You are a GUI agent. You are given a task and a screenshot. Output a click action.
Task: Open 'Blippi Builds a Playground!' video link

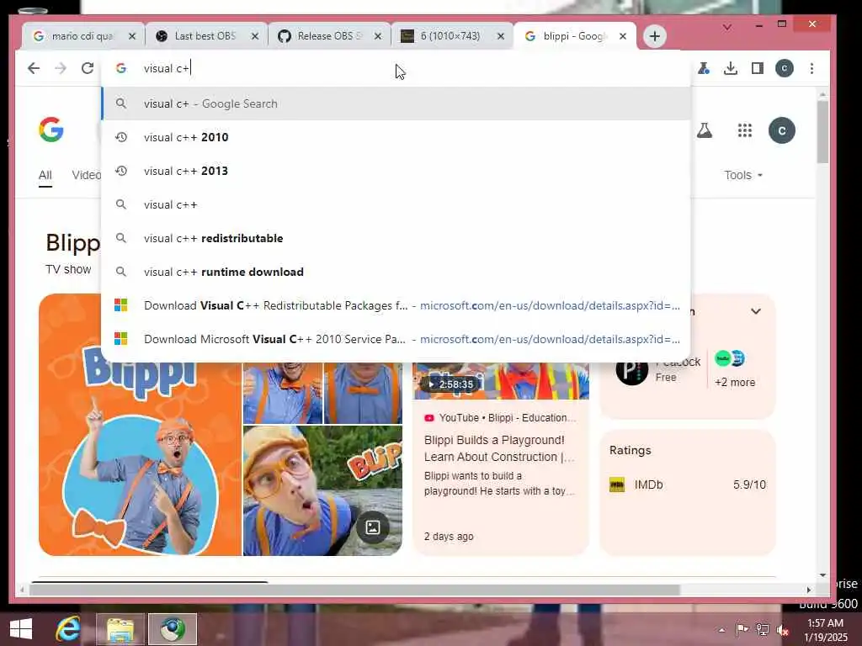pyautogui.click(x=498, y=448)
